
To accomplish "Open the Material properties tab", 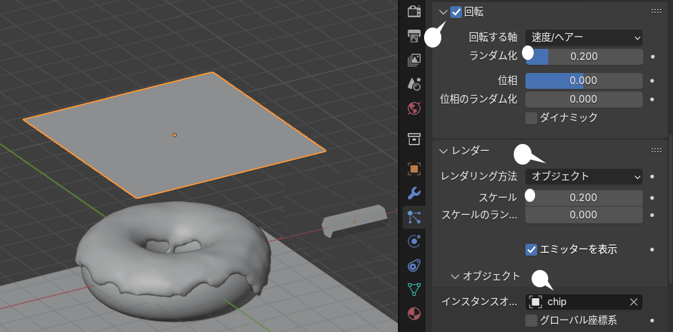I will pyautogui.click(x=414, y=313).
